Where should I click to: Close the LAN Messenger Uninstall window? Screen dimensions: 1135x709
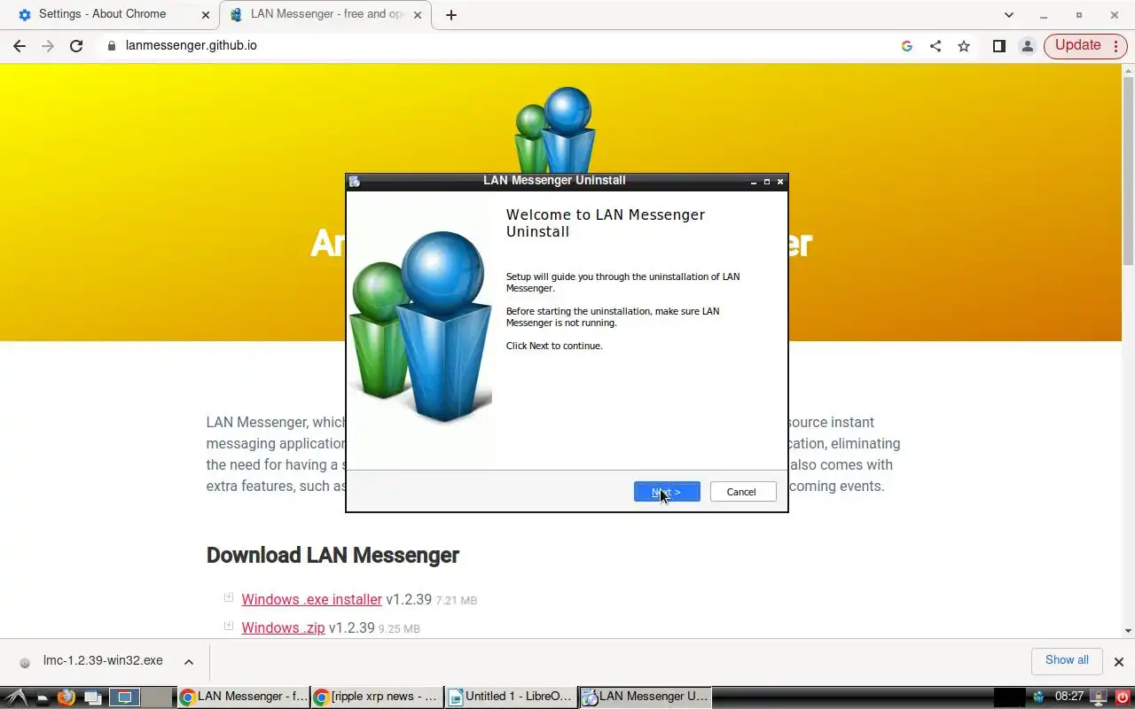(780, 181)
